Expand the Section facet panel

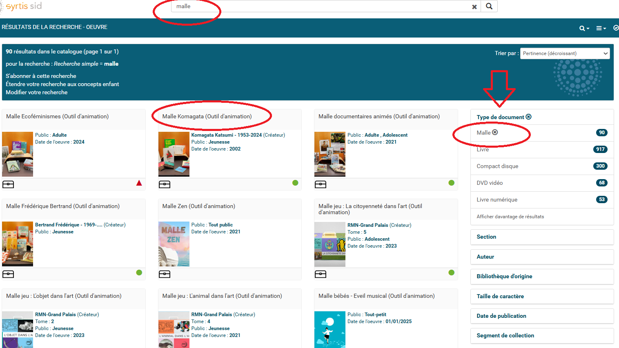486,237
